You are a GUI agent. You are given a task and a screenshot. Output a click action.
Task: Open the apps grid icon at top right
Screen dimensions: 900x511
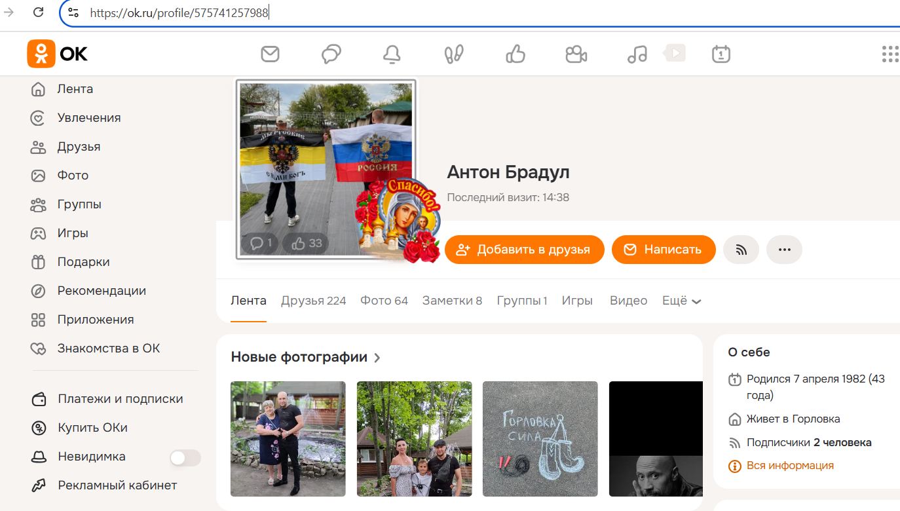[890, 54]
